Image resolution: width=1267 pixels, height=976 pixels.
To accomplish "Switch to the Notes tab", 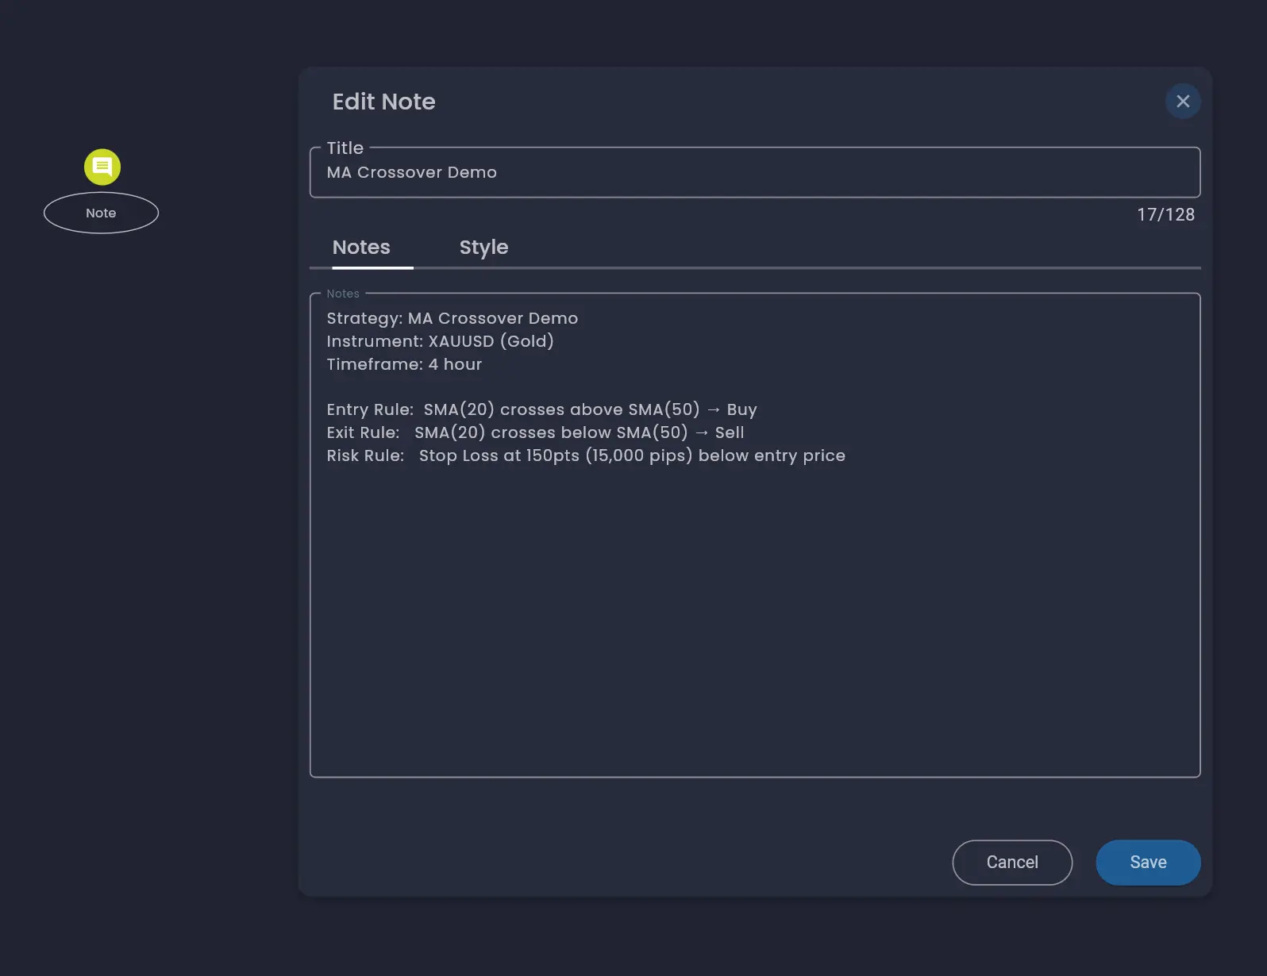I will coord(361,248).
